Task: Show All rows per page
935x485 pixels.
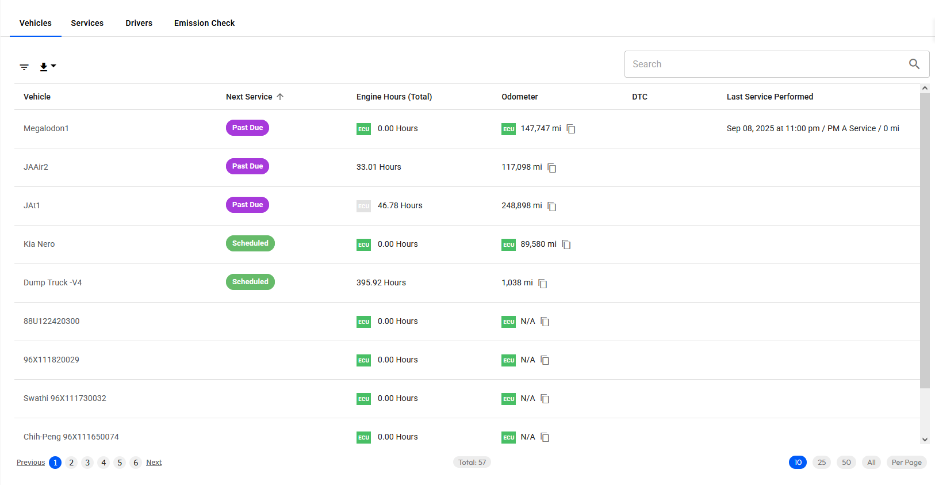Action: (871, 463)
